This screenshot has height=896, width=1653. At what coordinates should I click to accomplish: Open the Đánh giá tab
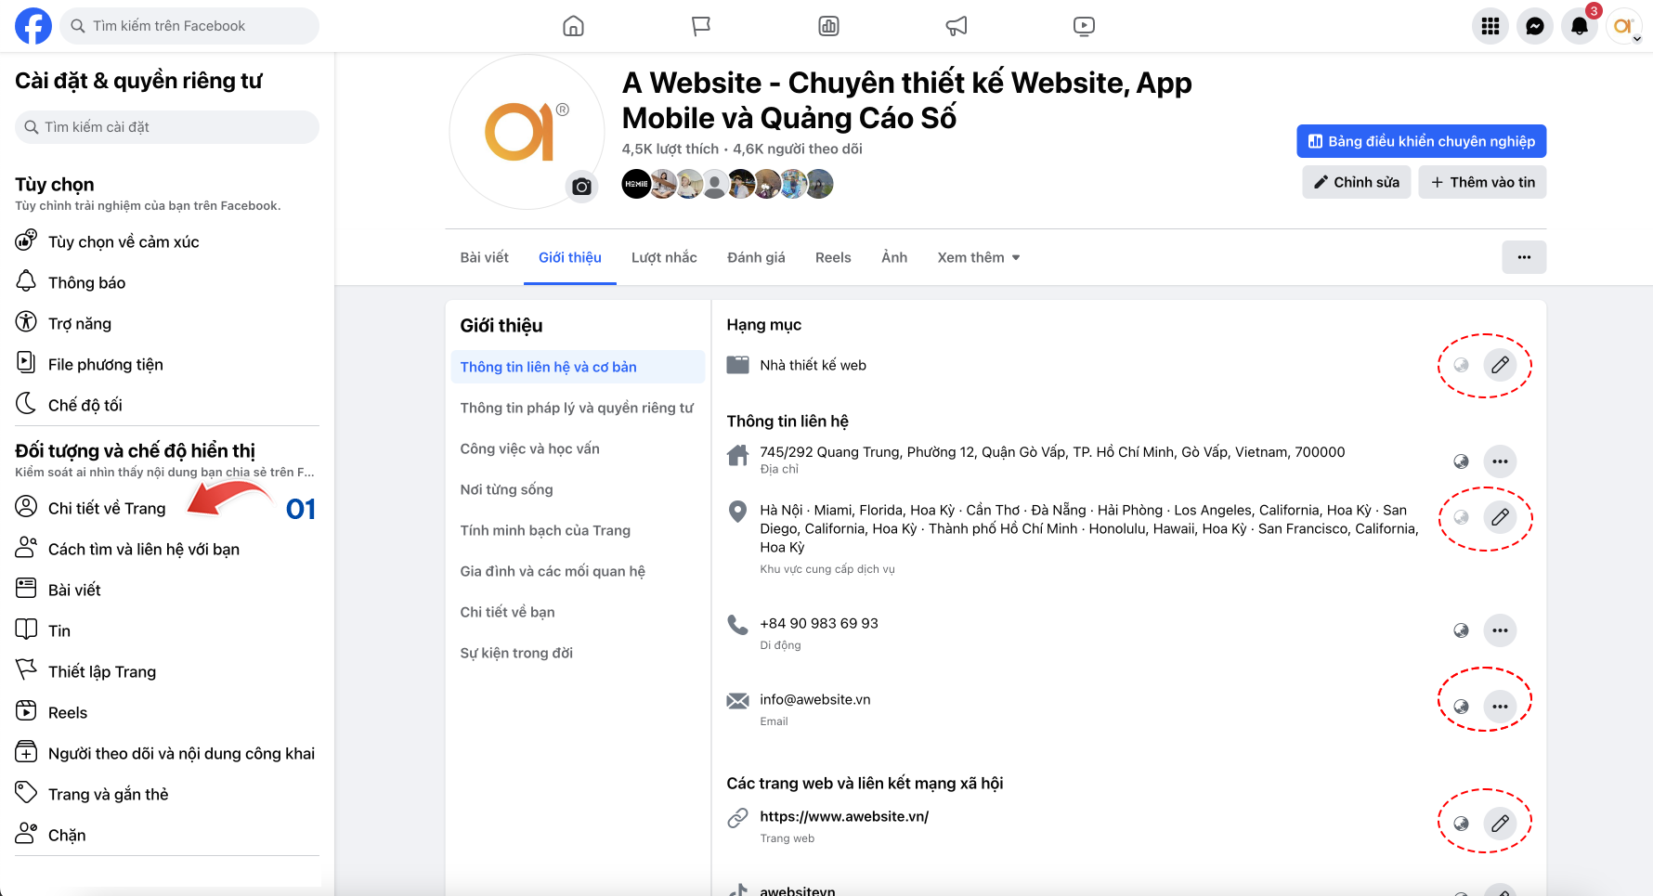756,257
